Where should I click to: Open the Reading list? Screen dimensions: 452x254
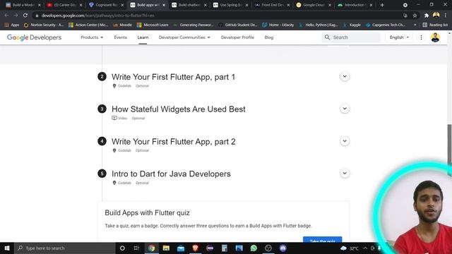[x=435, y=25]
